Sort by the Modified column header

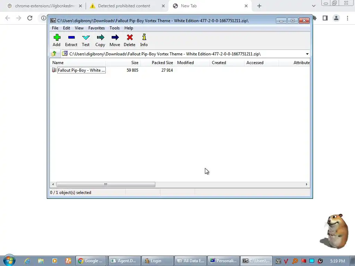192,63
